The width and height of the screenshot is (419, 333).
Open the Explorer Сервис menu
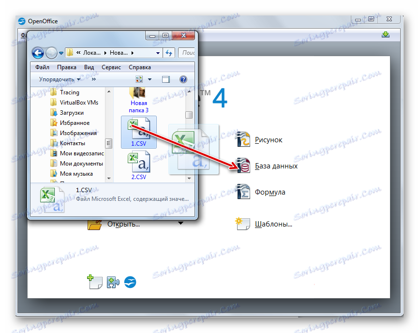click(111, 67)
